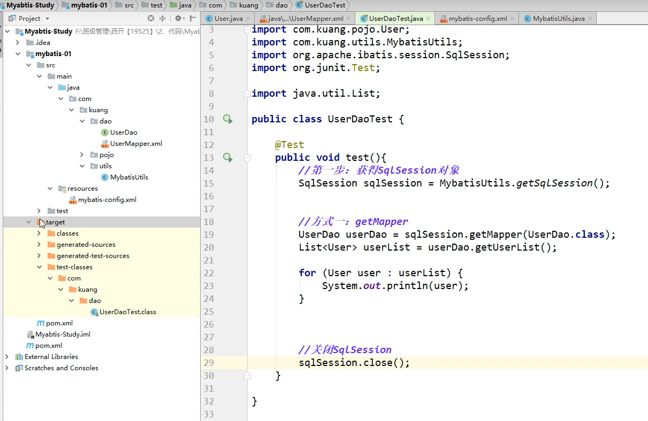Collapse the test() method fold marker on line 13

247,158
